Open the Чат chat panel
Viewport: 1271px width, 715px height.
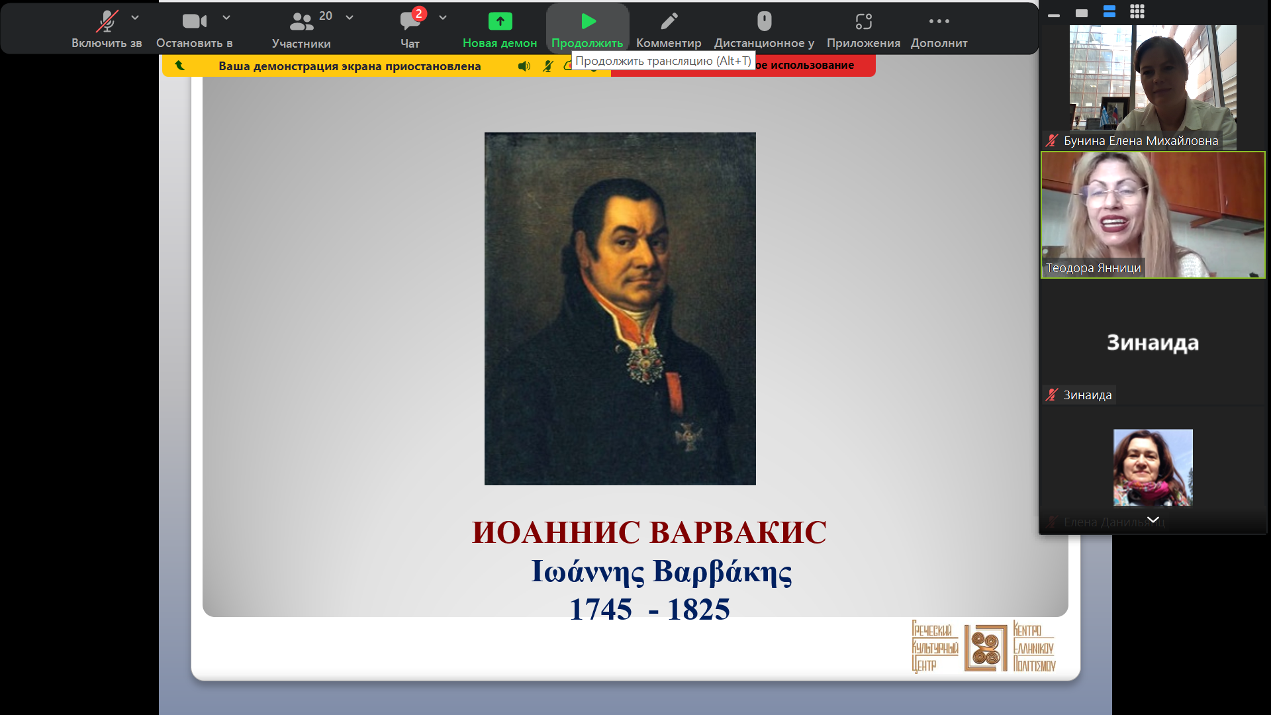(x=410, y=29)
